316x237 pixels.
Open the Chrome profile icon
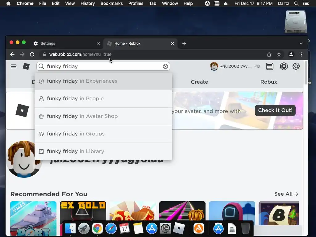pos(291,54)
